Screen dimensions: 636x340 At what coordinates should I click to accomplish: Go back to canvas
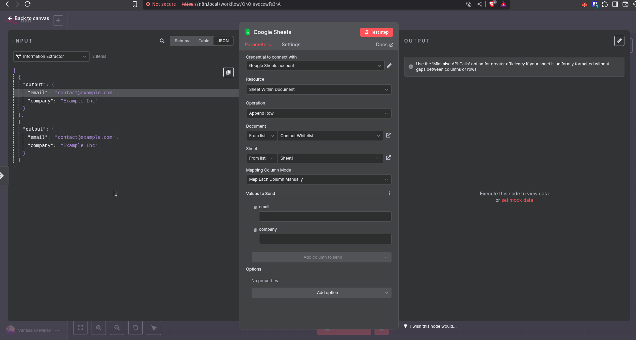pyautogui.click(x=29, y=18)
